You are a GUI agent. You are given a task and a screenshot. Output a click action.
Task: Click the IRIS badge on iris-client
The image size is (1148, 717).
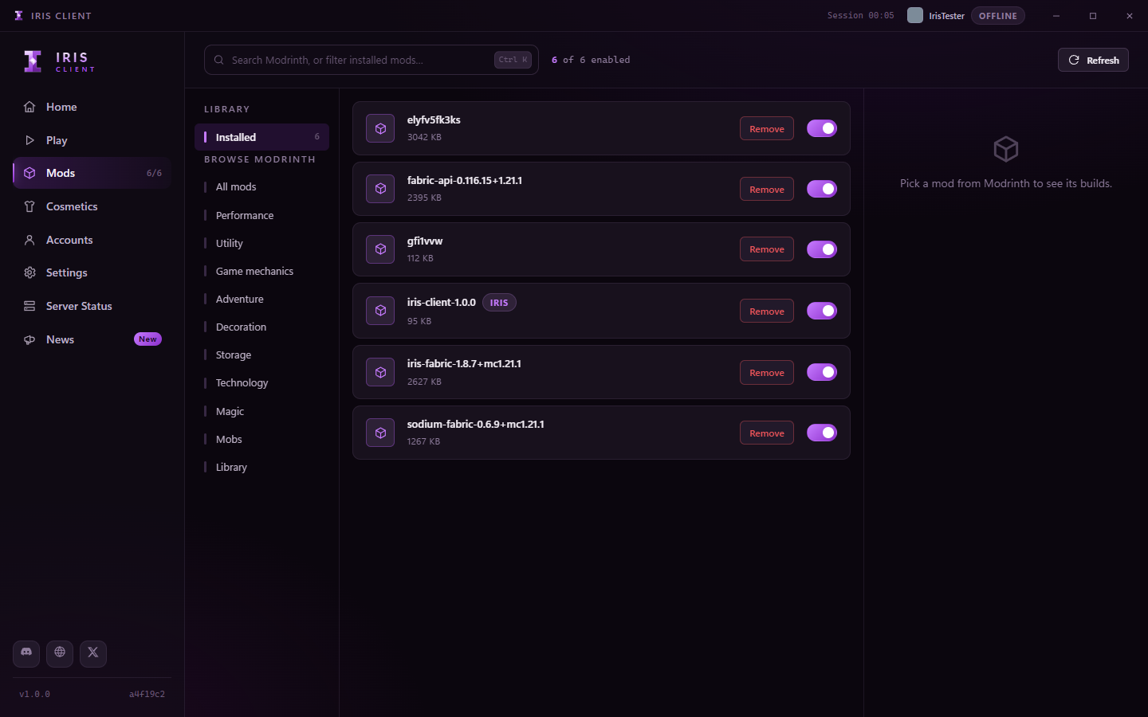[x=499, y=303]
